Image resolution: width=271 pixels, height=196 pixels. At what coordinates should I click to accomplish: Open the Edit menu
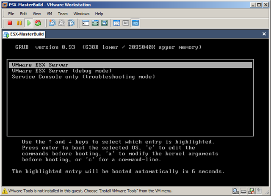[23, 14]
